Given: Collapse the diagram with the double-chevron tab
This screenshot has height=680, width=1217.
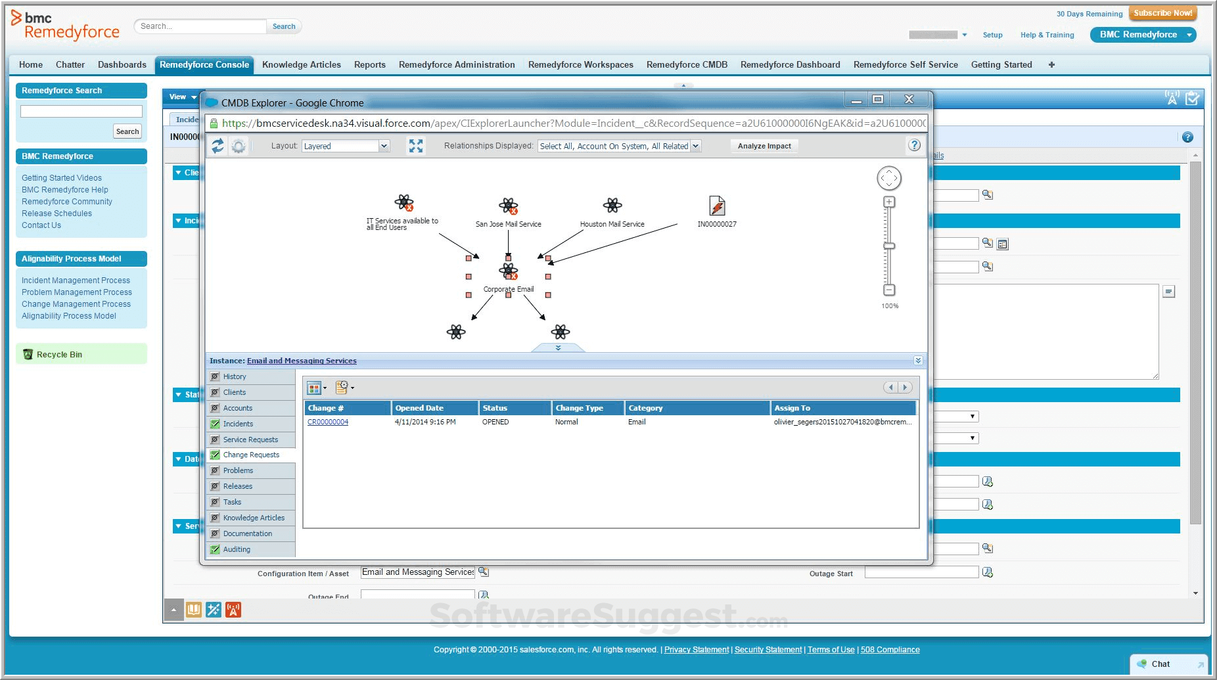Looking at the screenshot, I should (x=558, y=348).
